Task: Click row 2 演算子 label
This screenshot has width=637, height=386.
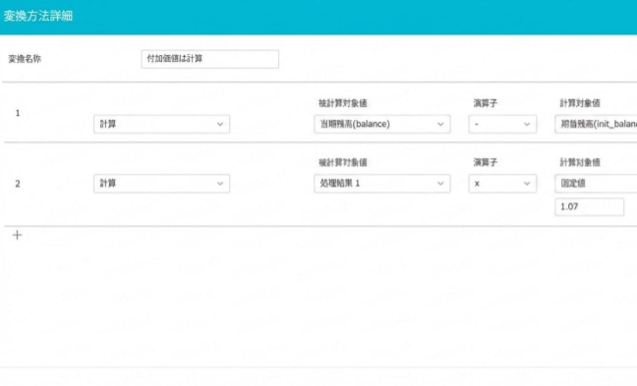Action: point(486,162)
